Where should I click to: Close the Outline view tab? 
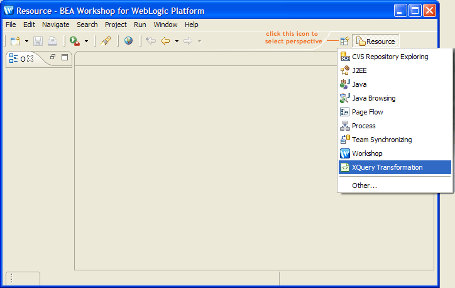(x=30, y=58)
